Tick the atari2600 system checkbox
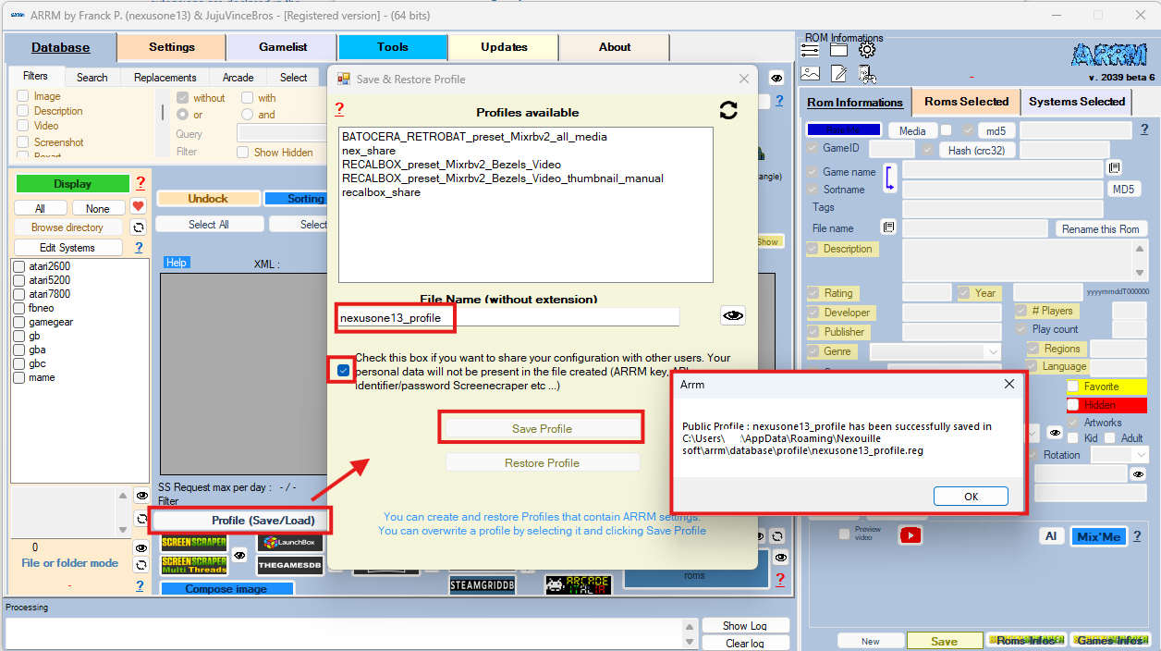This screenshot has width=1161, height=651. (19, 266)
